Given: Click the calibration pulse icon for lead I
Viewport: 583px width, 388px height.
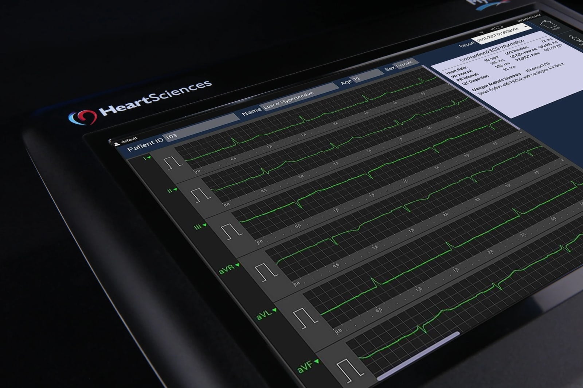Looking at the screenshot, I should [173, 163].
